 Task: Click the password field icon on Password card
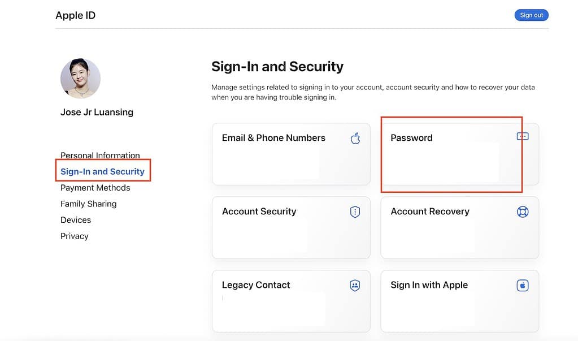coord(522,136)
